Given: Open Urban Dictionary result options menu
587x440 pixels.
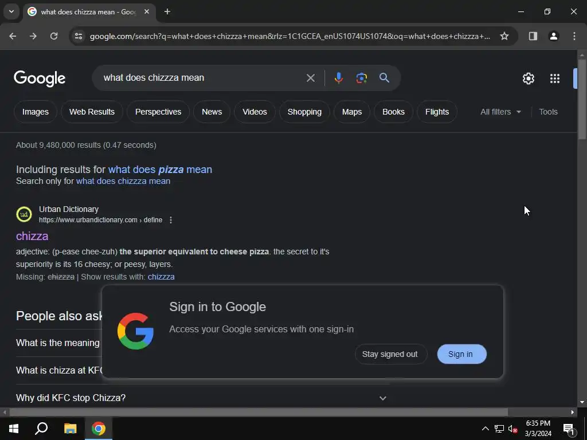Looking at the screenshot, I should [171, 220].
